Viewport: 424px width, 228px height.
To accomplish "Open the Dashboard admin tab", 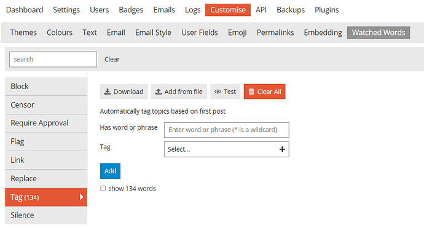I will [x=25, y=10].
